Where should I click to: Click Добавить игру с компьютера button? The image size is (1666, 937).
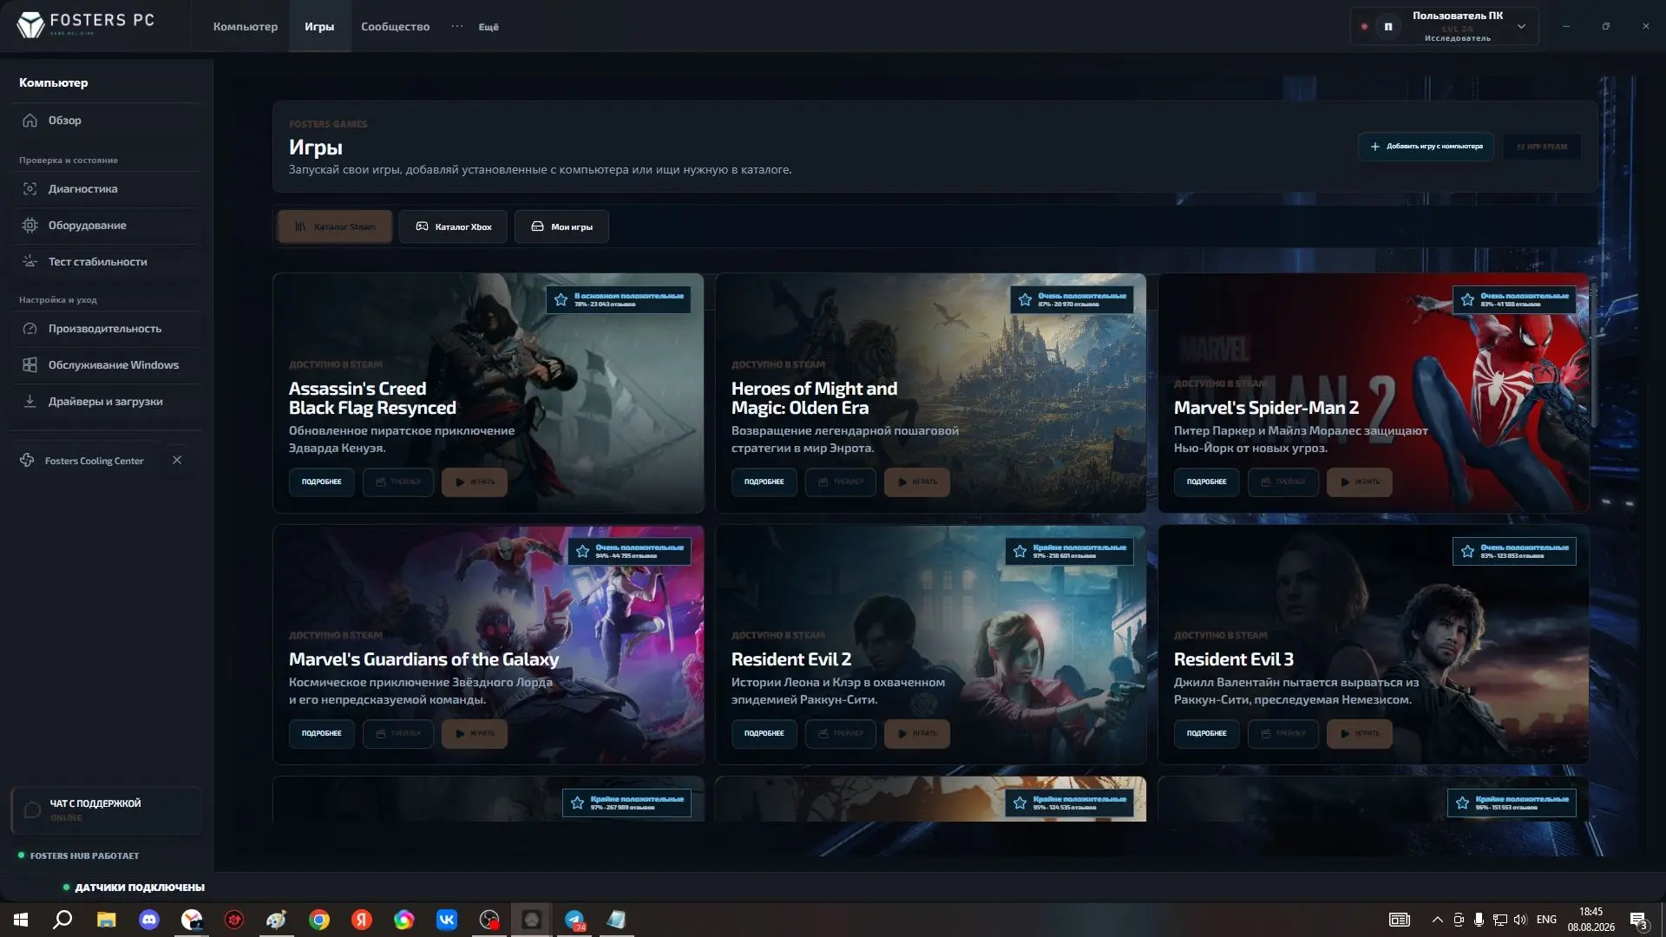tap(1427, 147)
